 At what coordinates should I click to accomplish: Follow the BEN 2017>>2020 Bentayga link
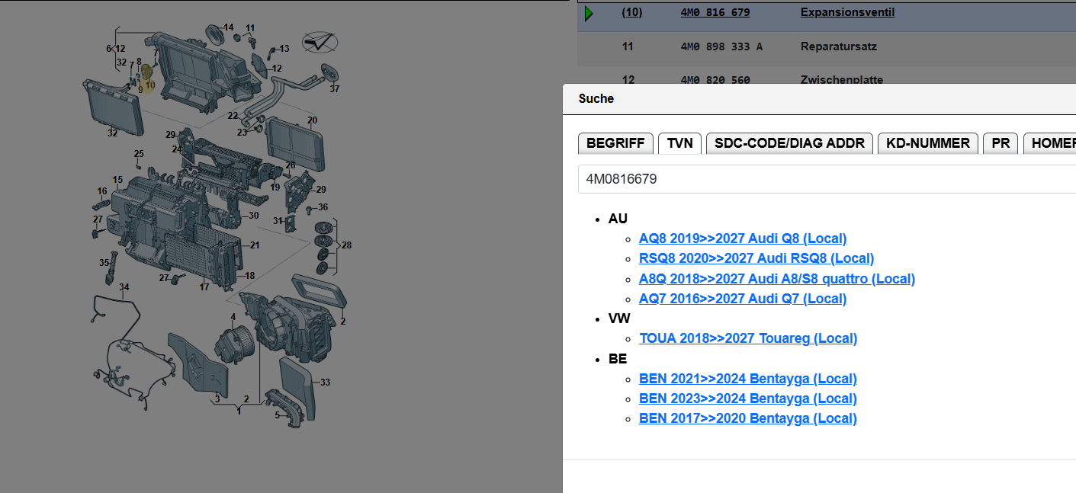[747, 418]
